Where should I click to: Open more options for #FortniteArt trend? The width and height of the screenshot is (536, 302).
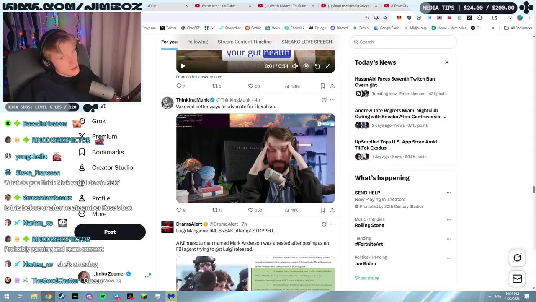pos(449,239)
